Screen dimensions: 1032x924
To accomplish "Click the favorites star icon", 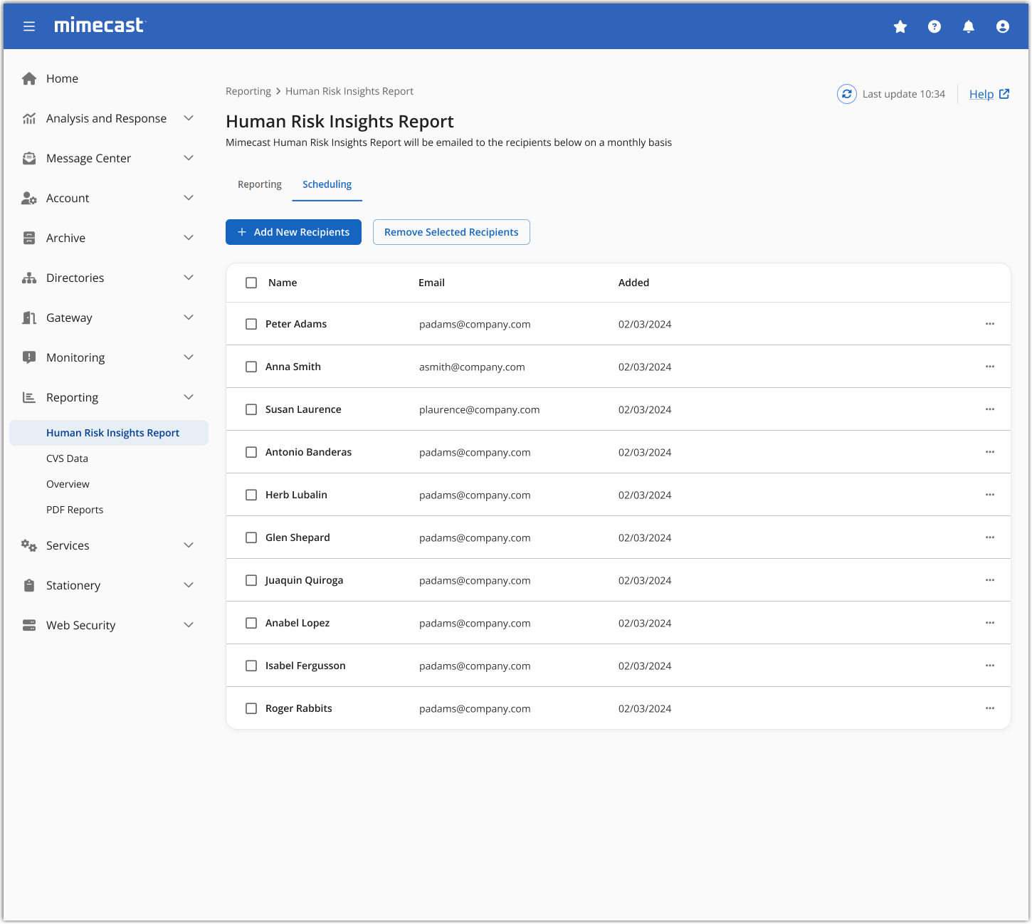I will coord(900,26).
